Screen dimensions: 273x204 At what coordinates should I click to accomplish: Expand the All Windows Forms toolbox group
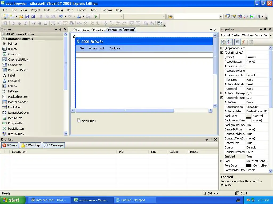[x=3, y=34]
